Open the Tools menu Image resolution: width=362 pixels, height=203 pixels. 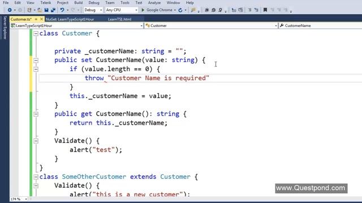pyautogui.click(x=125, y=3)
